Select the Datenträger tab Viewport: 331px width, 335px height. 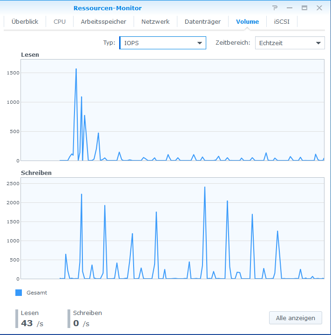pyautogui.click(x=203, y=21)
